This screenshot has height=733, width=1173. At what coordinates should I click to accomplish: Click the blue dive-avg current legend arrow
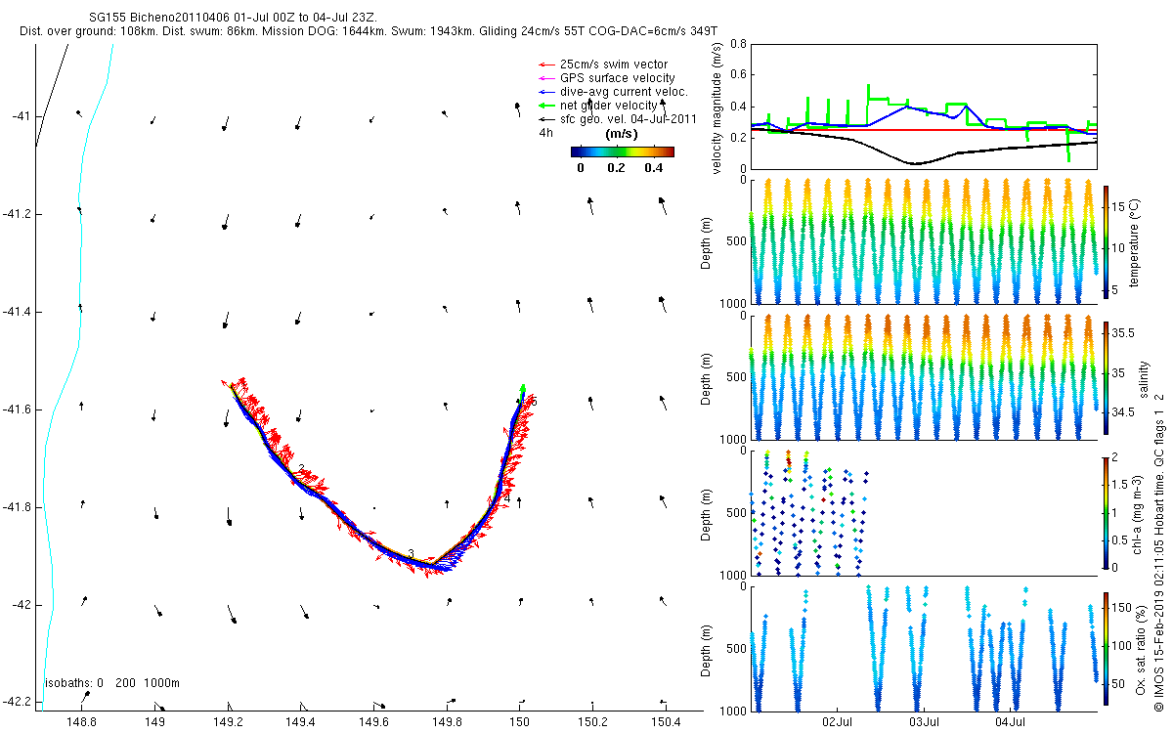point(545,92)
